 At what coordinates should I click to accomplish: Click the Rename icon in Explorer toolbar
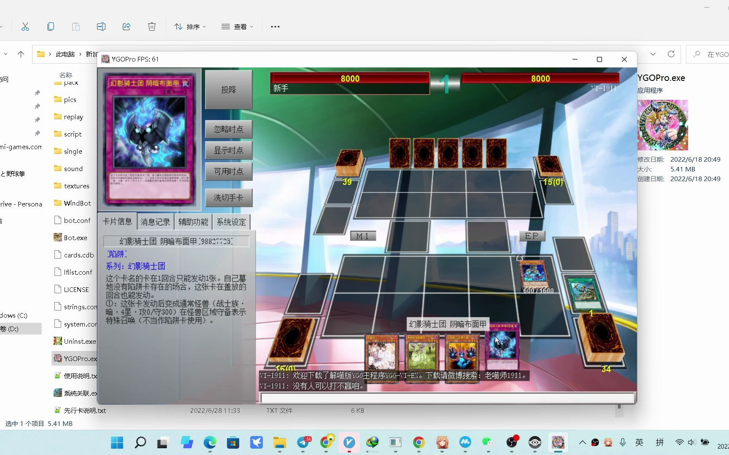[x=101, y=27]
